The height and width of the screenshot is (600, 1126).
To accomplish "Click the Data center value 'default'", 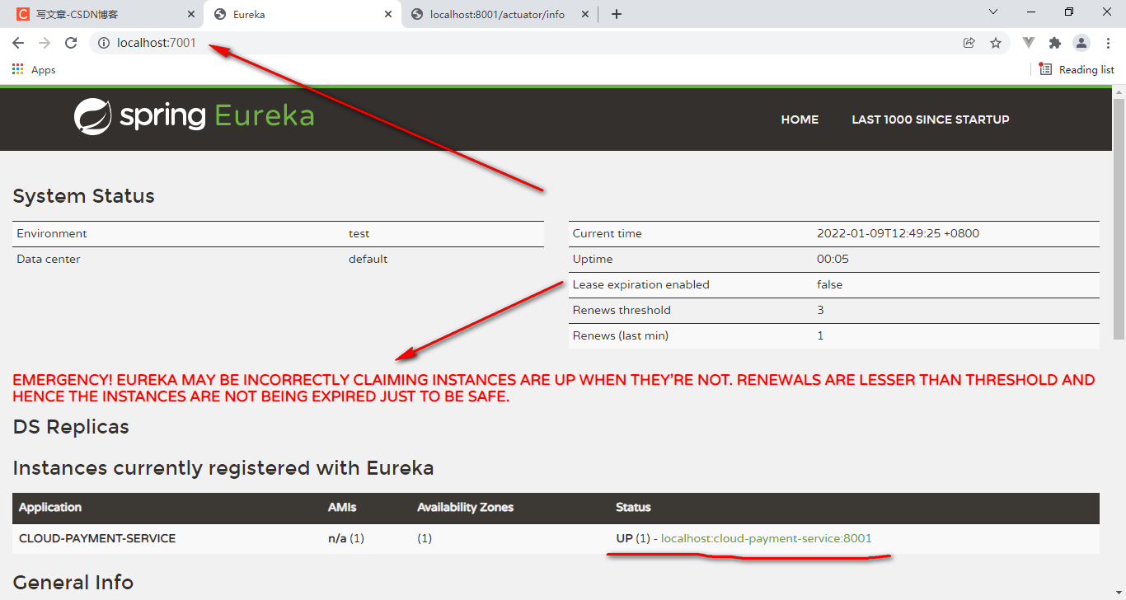I will 368,259.
